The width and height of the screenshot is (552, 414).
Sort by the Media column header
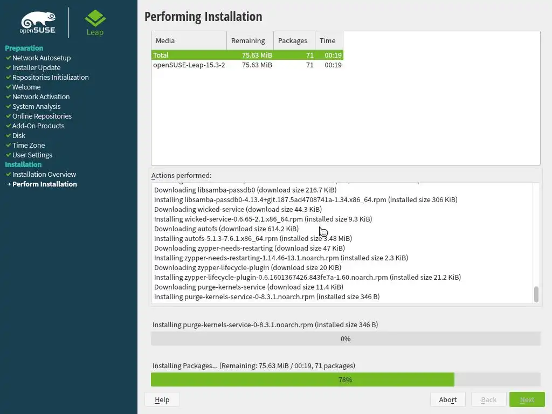tap(189, 40)
